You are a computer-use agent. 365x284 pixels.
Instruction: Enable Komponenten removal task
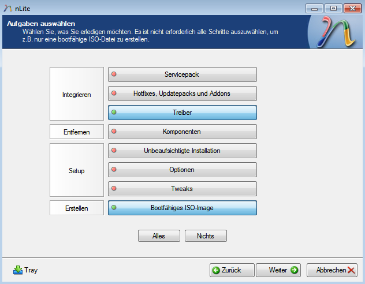coord(182,132)
